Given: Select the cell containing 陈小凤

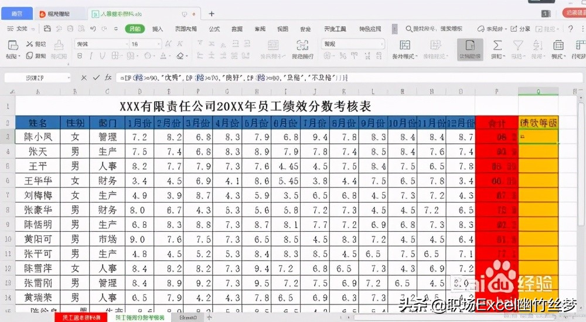Looking at the screenshot, I should click(x=38, y=137).
